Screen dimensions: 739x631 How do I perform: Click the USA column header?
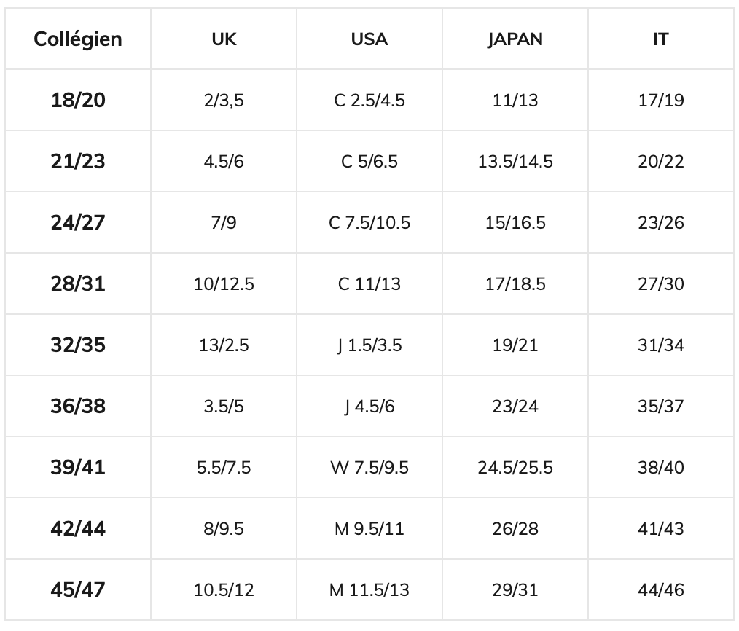pos(369,39)
